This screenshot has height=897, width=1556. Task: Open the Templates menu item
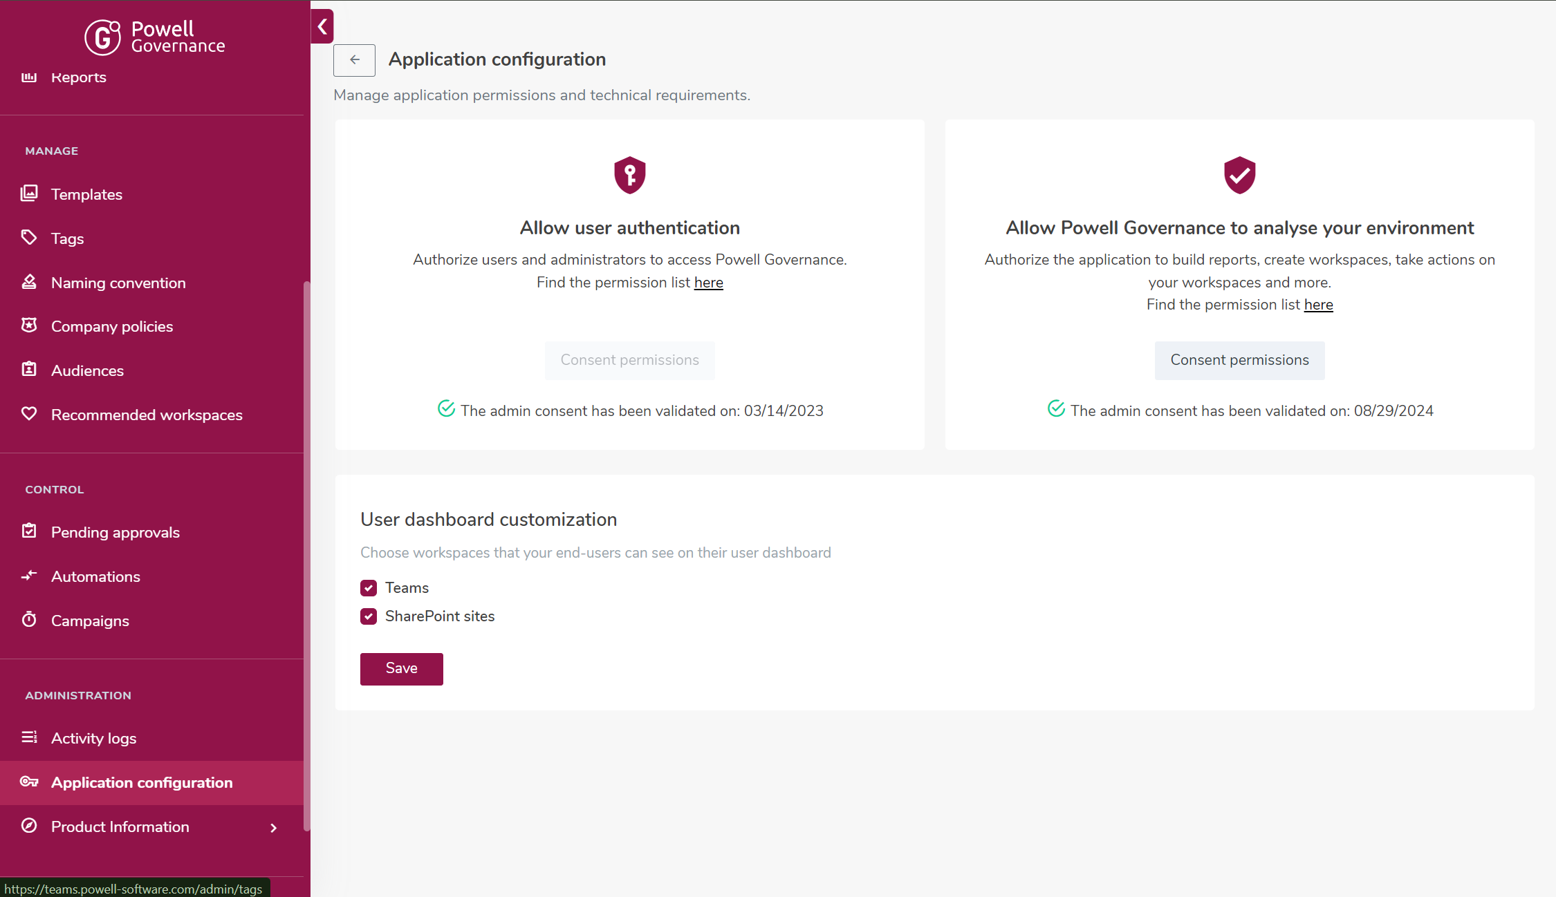coord(151,194)
